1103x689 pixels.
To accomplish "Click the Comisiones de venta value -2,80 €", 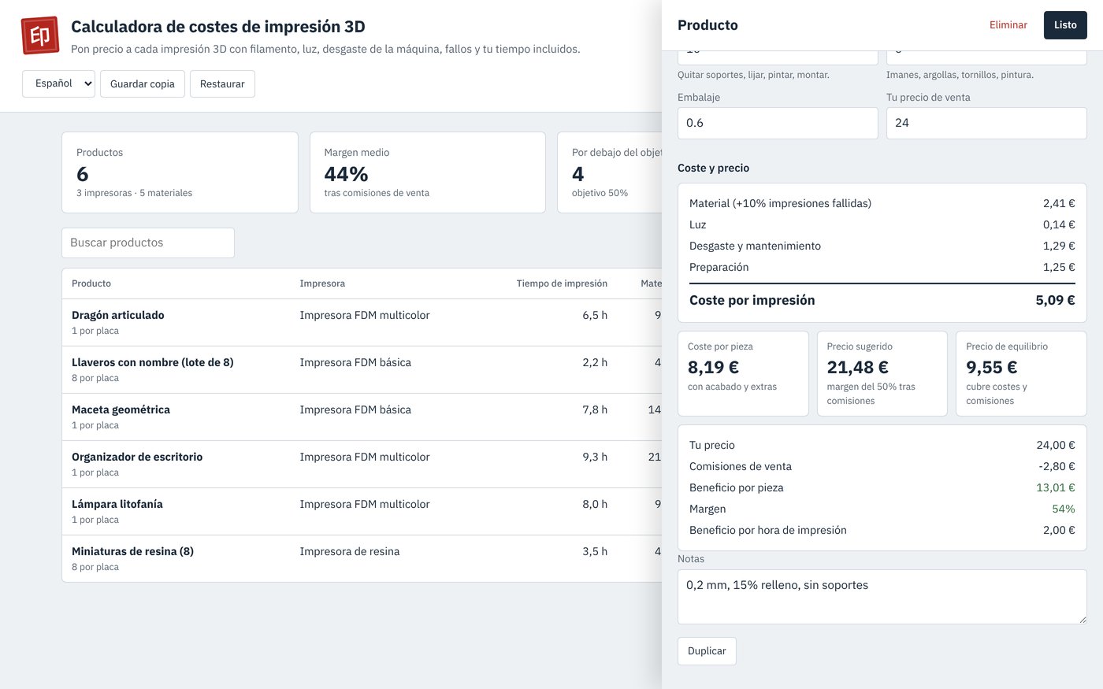I will (x=1057, y=466).
